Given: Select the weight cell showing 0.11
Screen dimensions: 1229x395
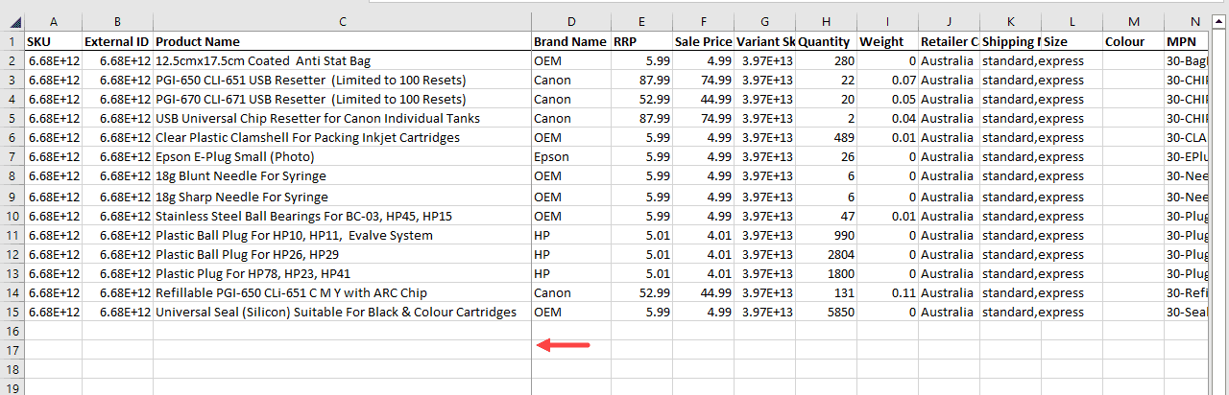Looking at the screenshot, I should tap(886, 292).
